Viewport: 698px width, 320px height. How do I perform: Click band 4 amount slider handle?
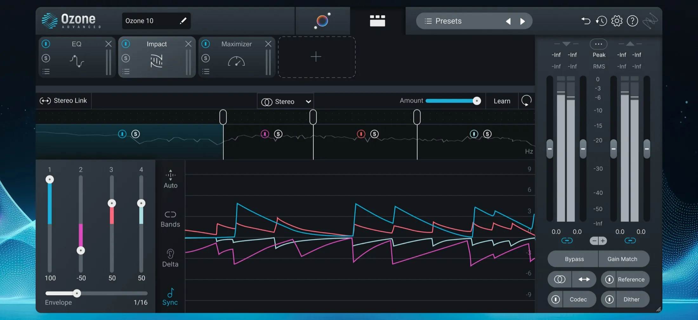tap(141, 203)
